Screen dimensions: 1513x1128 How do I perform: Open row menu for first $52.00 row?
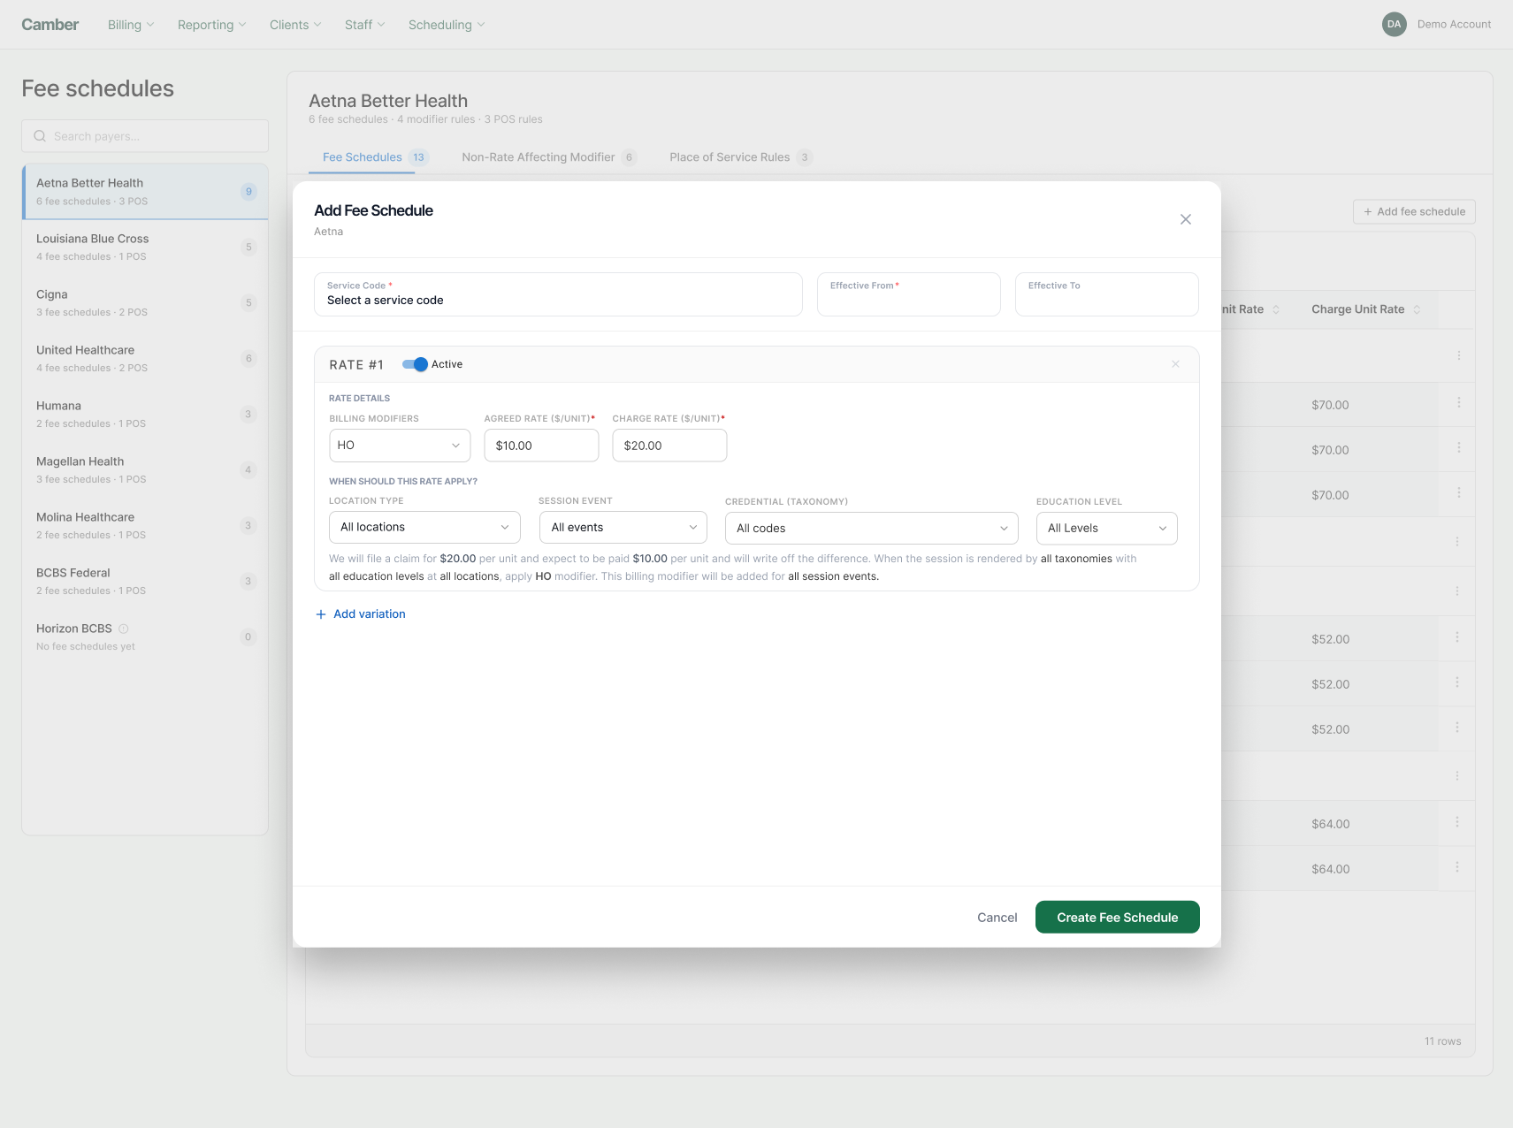pyautogui.click(x=1457, y=636)
